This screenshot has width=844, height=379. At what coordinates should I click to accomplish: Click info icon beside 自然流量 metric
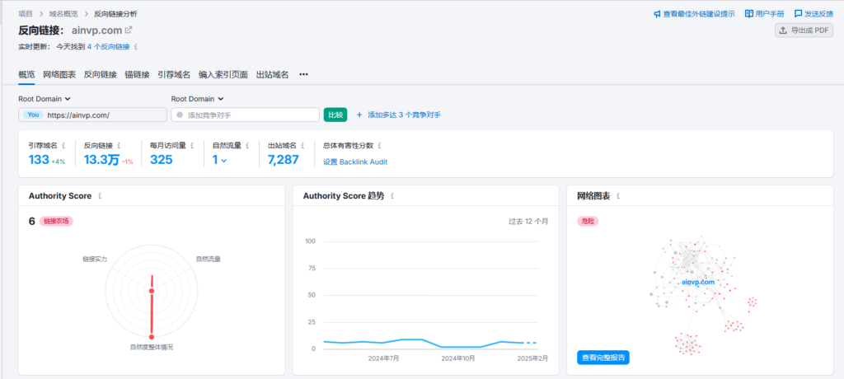[x=246, y=145]
